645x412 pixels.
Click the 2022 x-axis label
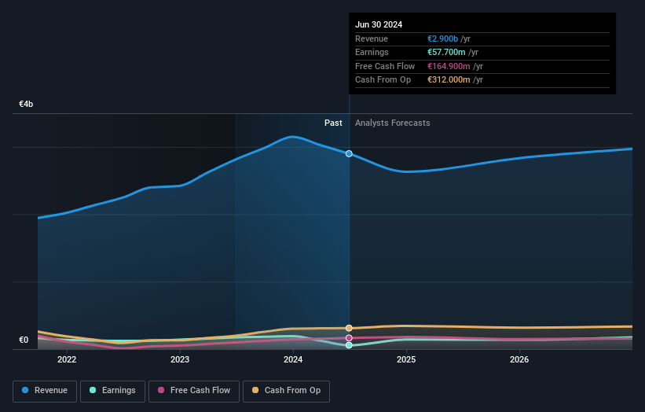tap(67, 359)
